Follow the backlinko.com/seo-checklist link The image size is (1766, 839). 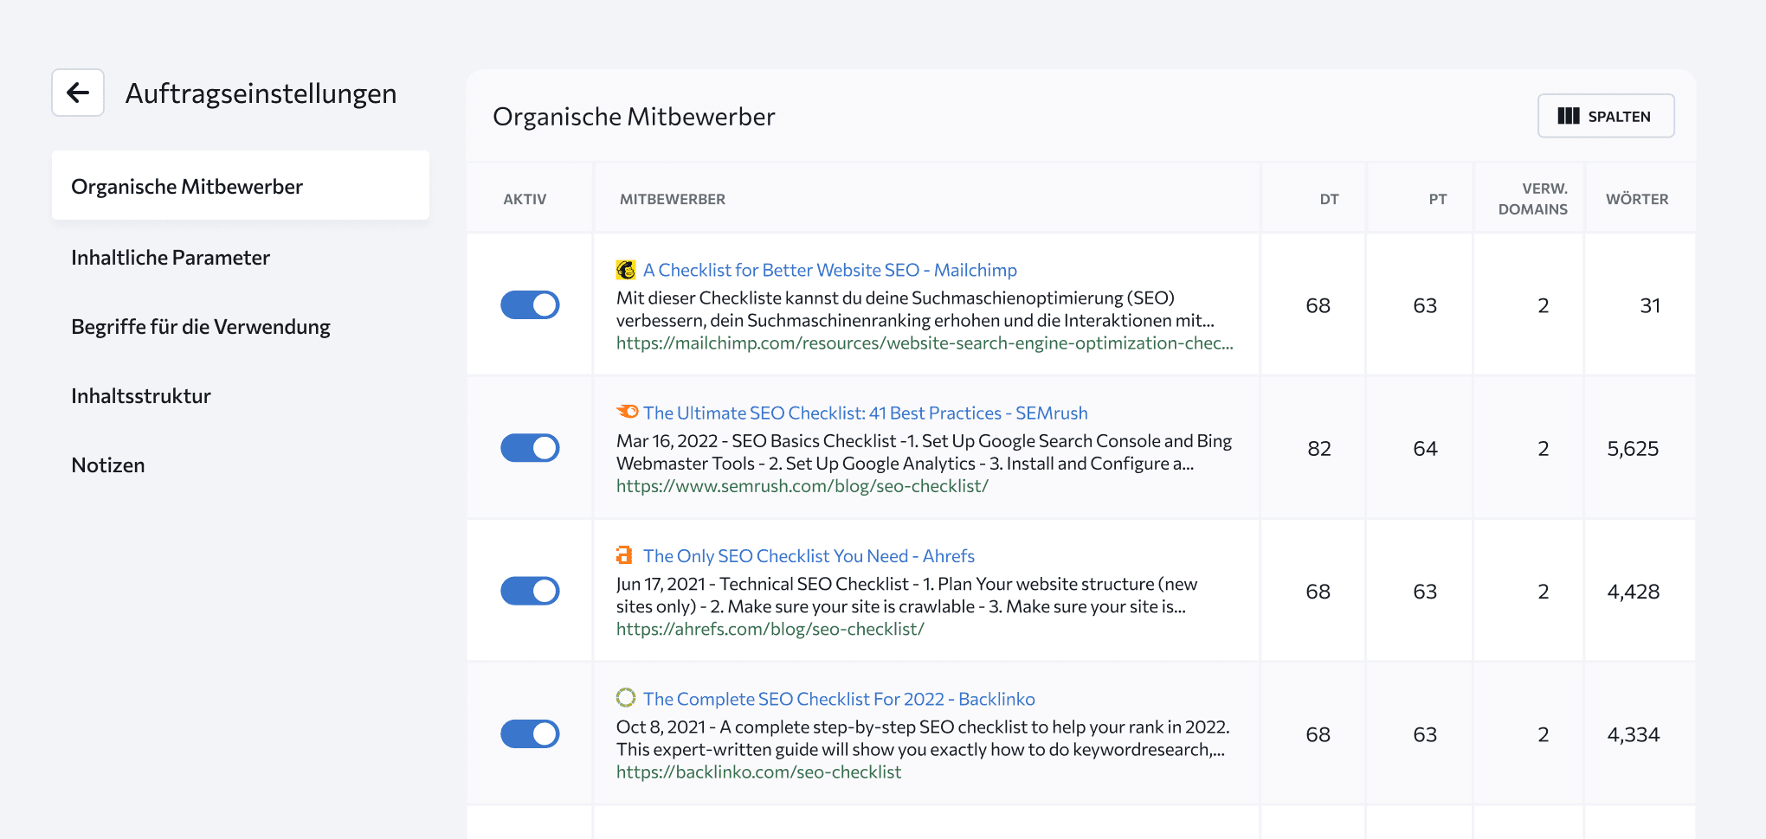[758, 772]
